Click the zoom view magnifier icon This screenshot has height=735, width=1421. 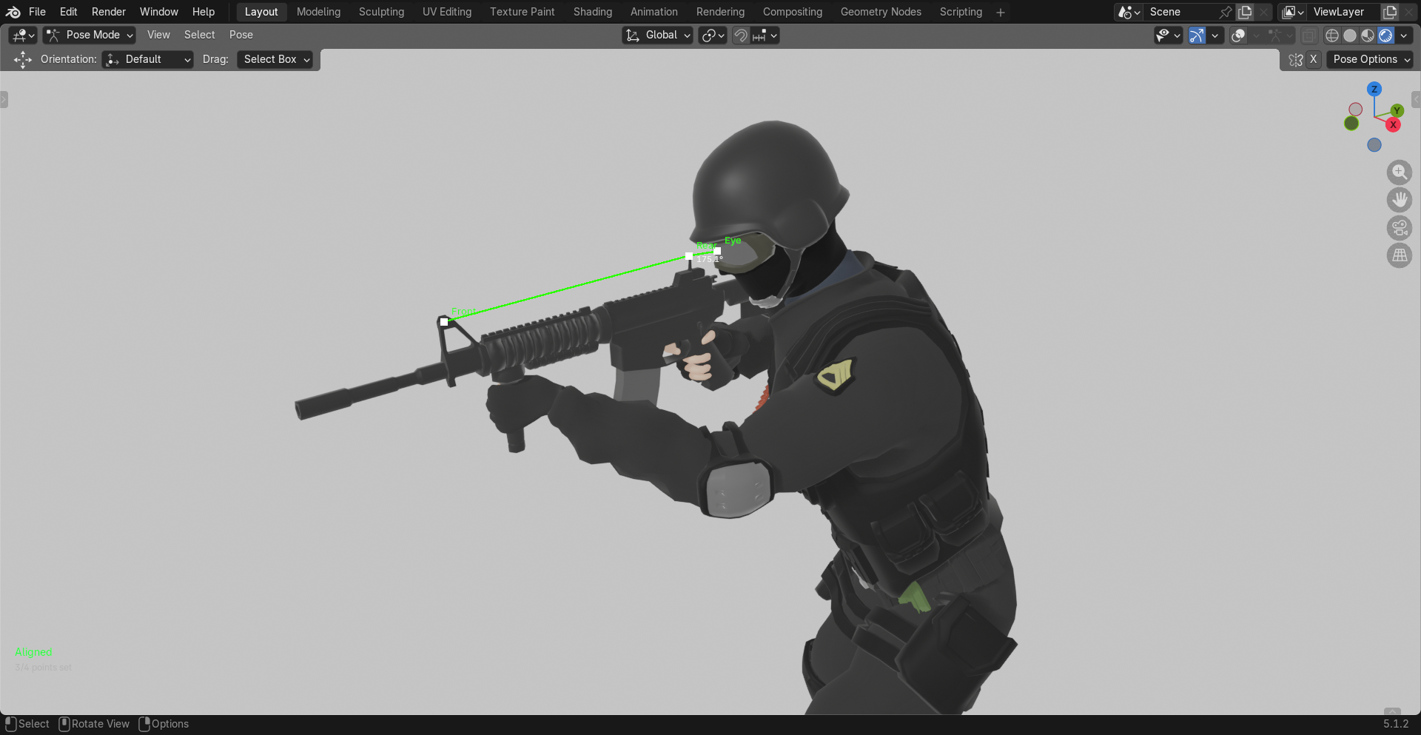[x=1399, y=172]
